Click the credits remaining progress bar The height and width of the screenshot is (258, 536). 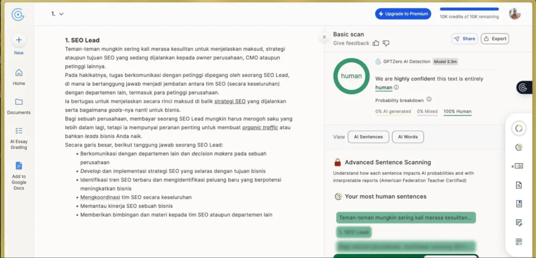click(x=469, y=9)
